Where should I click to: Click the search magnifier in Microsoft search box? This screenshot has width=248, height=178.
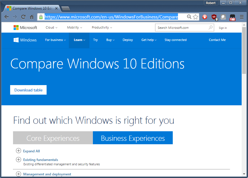(210, 28)
